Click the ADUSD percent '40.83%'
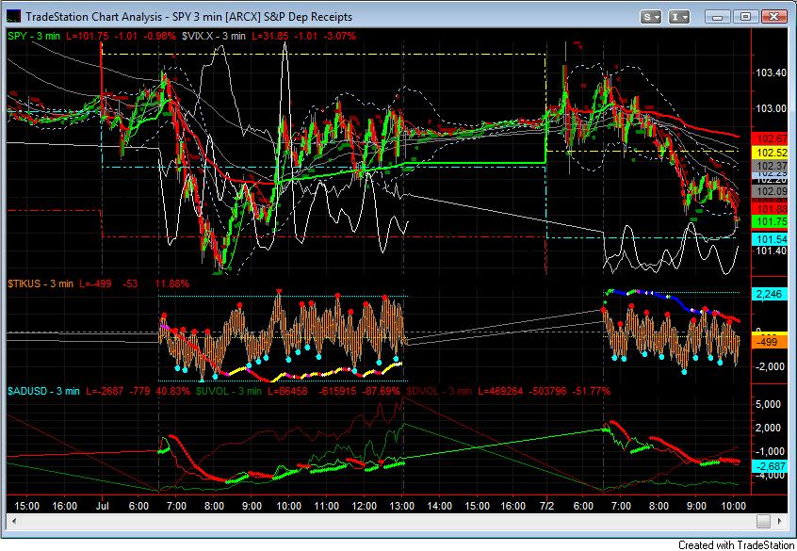797x551 pixels. pos(172,391)
